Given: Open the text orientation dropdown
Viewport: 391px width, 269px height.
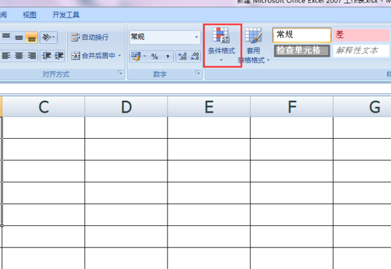Looking at the screenshot, I should click(x=48, y=37).
